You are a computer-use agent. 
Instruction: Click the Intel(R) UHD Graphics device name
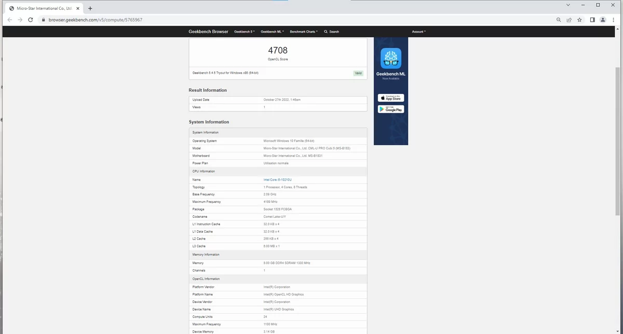tap(279, 309)
